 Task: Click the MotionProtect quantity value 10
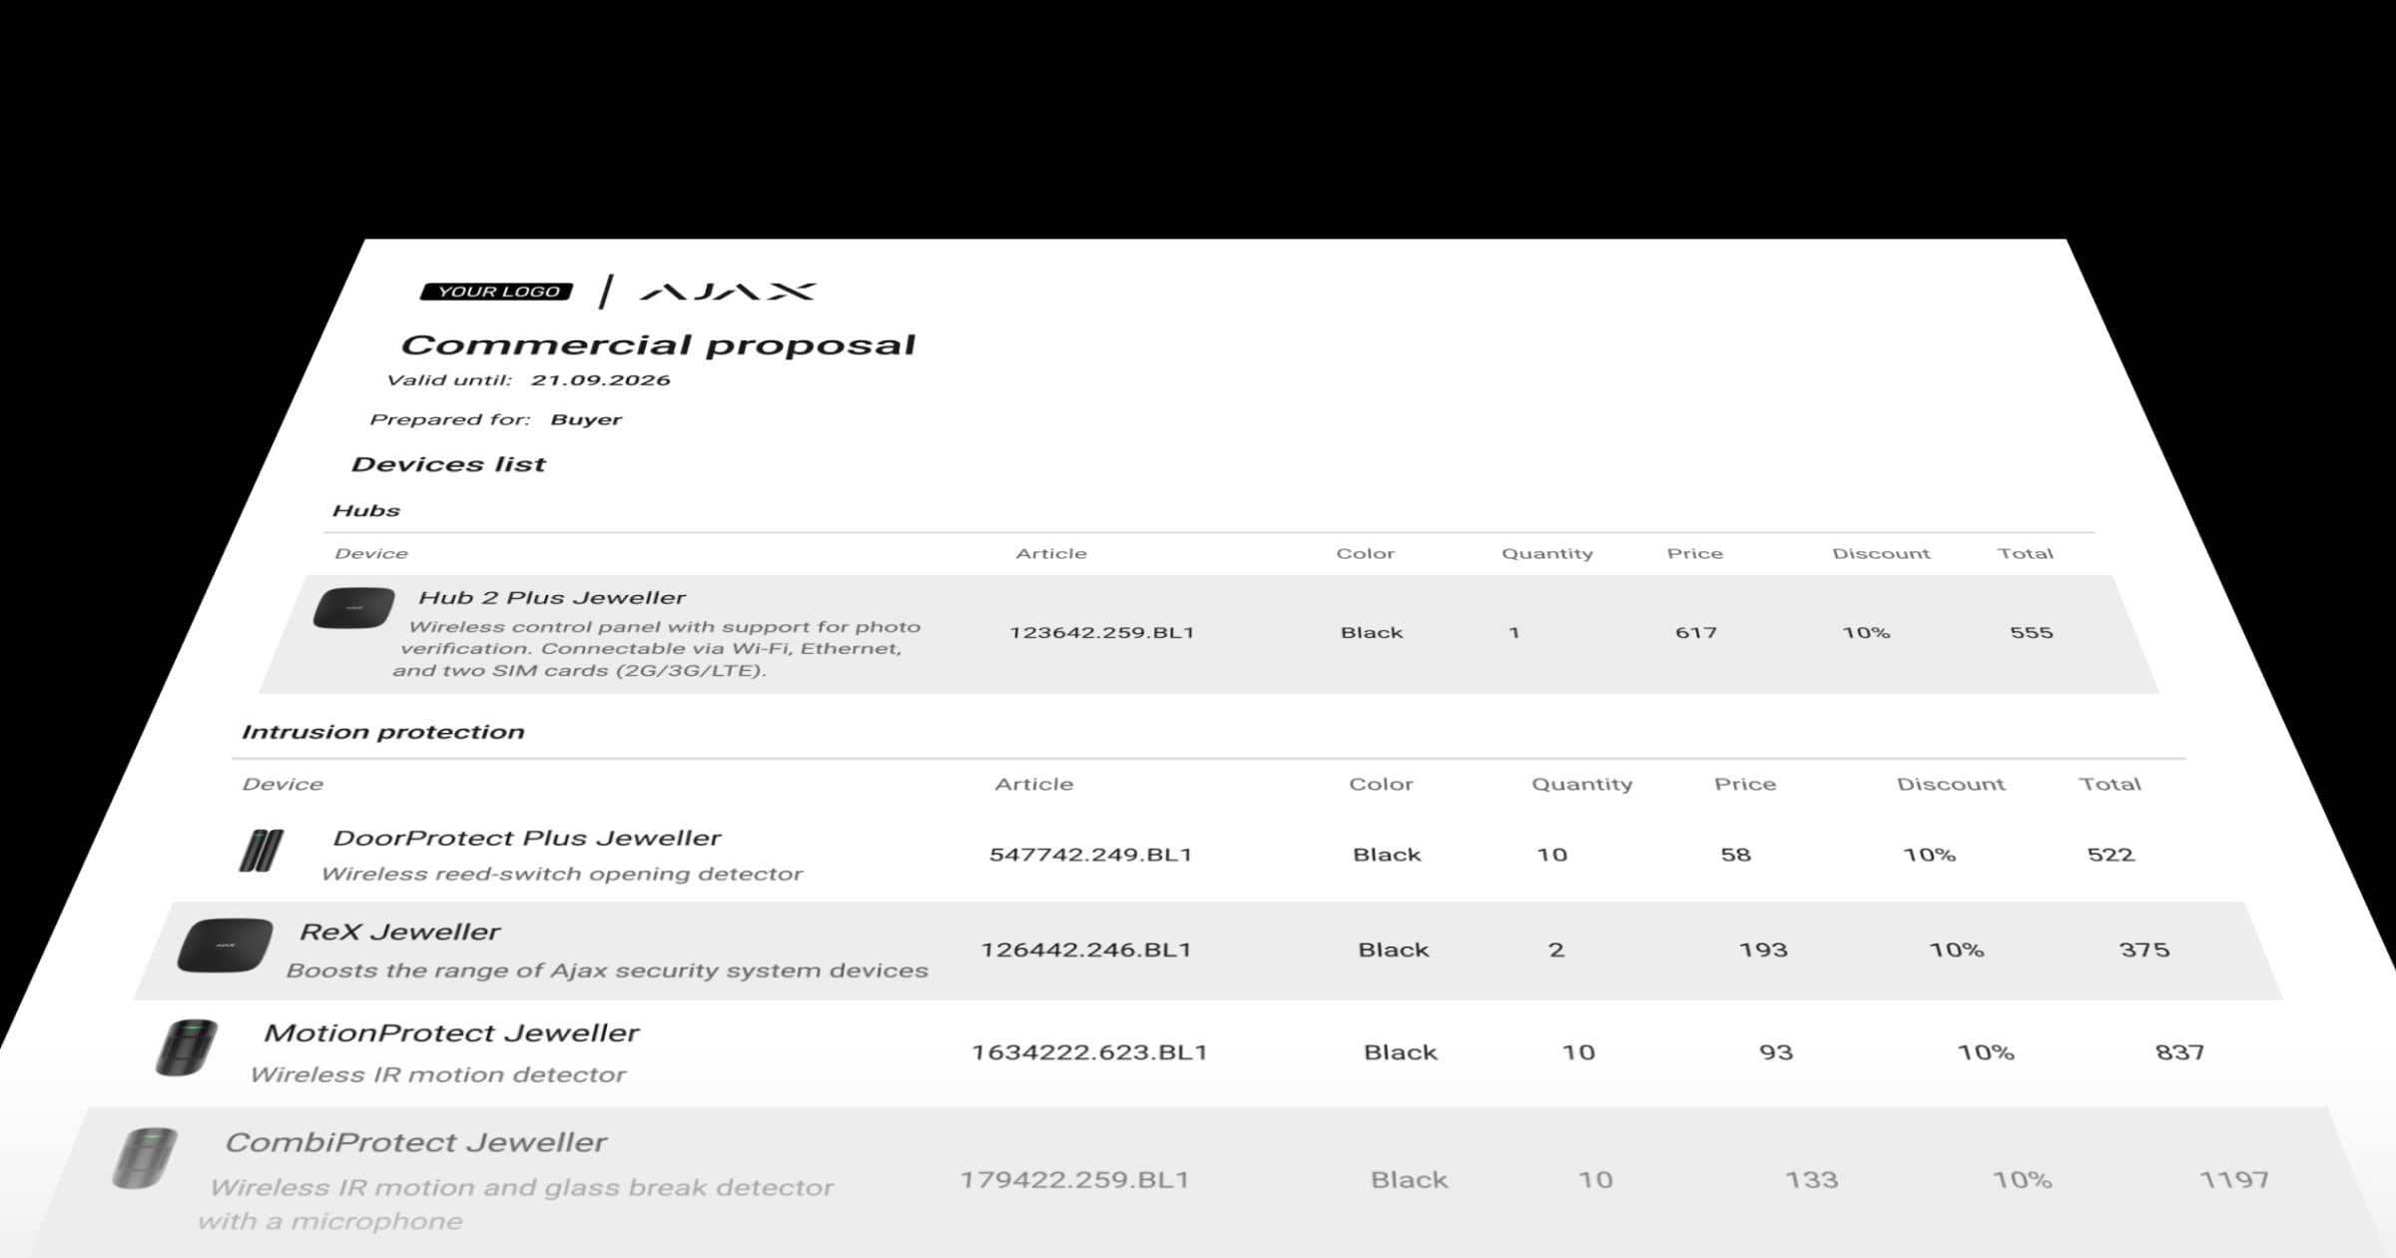pos(1578,1052)
